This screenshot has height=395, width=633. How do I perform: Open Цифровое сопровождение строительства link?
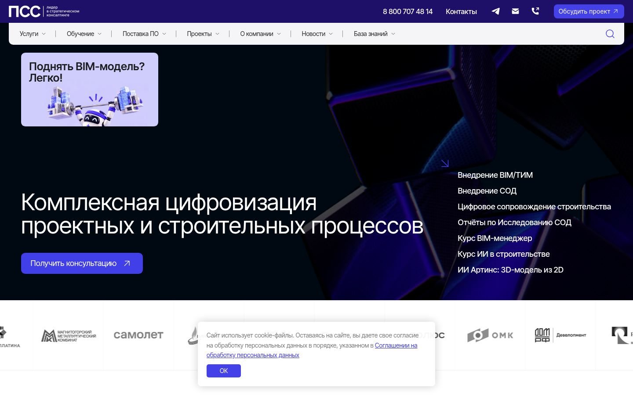pos(534,207)
